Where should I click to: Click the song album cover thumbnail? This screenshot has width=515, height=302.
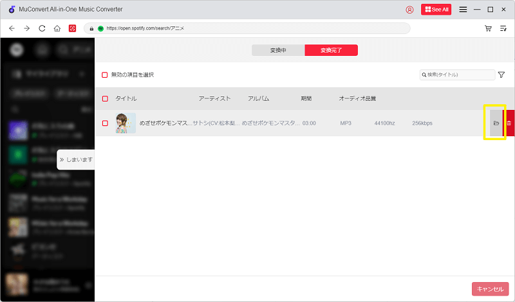click(x=126, y=123)
